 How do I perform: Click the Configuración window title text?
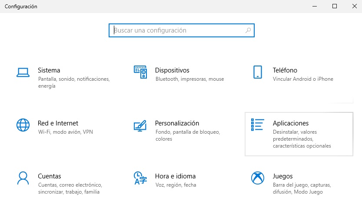[21, 7]
